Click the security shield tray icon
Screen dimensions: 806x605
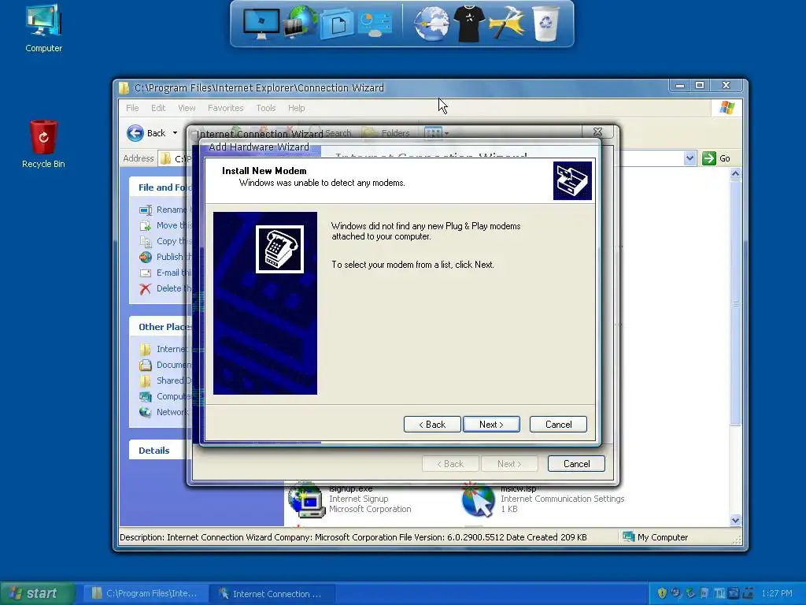pyautogui.click(x=662, y=593)
